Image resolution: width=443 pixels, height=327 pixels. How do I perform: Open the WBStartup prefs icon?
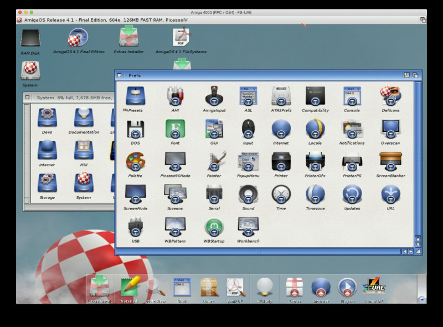tap(214, 227)
